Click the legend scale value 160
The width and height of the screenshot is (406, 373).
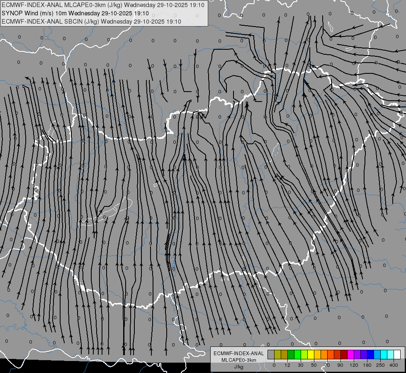tap(367, 365)
